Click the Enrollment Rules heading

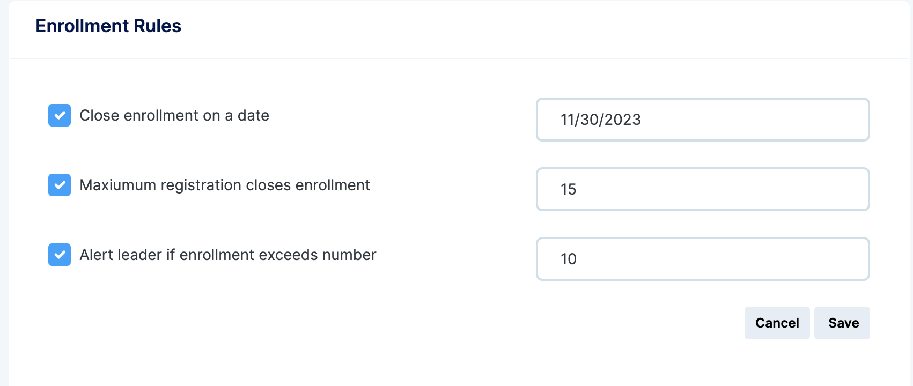point(108,26)
